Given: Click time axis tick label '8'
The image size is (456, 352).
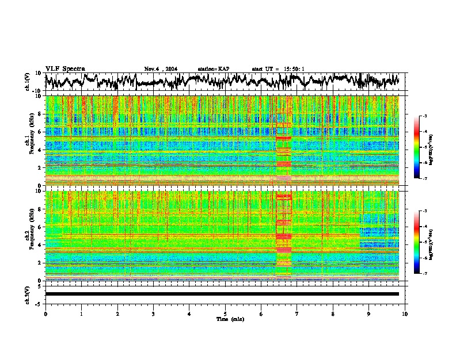Looking at the screenshot, I should coord(333,314).
